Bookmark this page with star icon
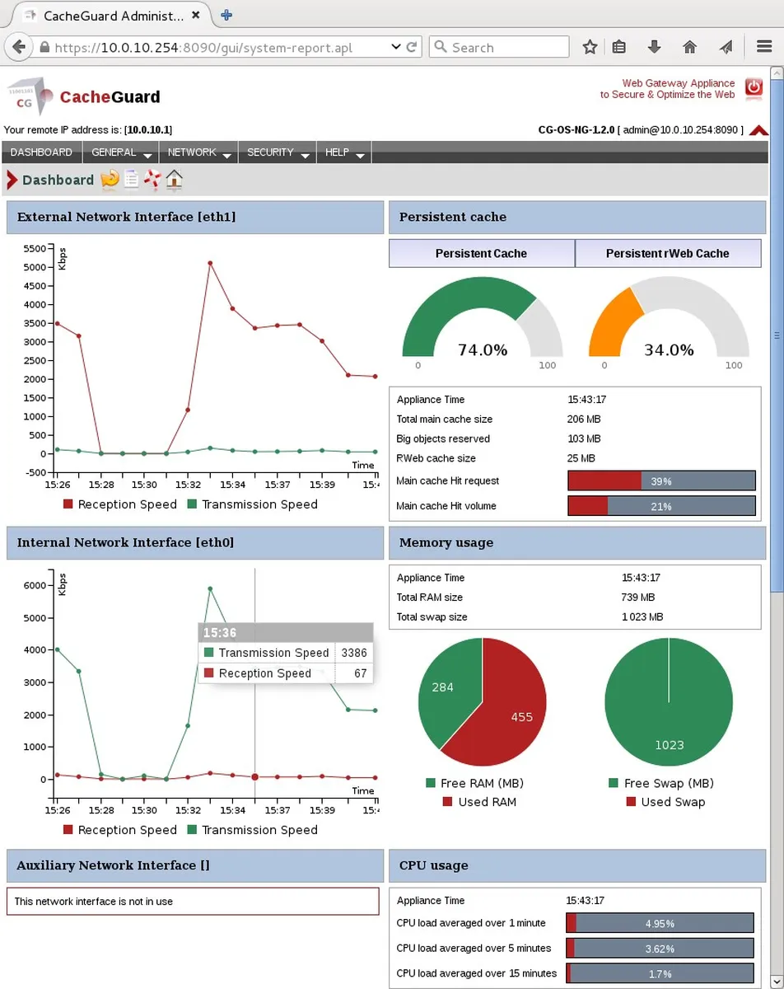784x989 pixels. click(590, 47)
